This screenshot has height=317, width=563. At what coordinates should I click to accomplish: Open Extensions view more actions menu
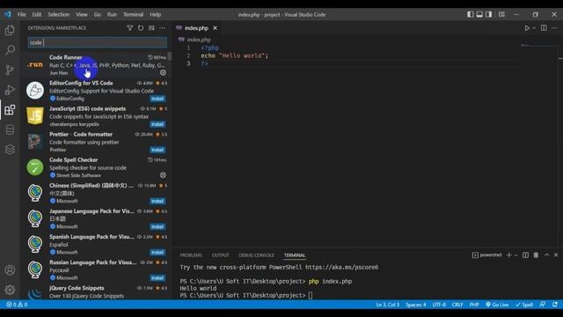(162, 28)
